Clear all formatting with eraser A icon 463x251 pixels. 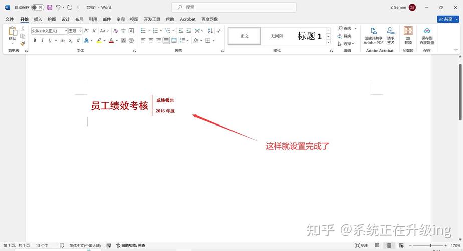coord(115,31)
